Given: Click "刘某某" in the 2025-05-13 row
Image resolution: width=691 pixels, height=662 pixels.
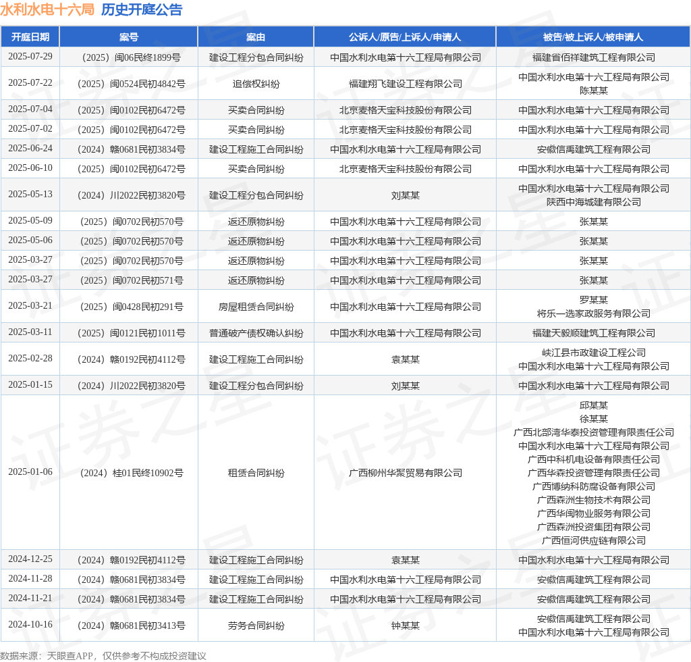Looking at the screenshot, I should click(x=406, y=195).
